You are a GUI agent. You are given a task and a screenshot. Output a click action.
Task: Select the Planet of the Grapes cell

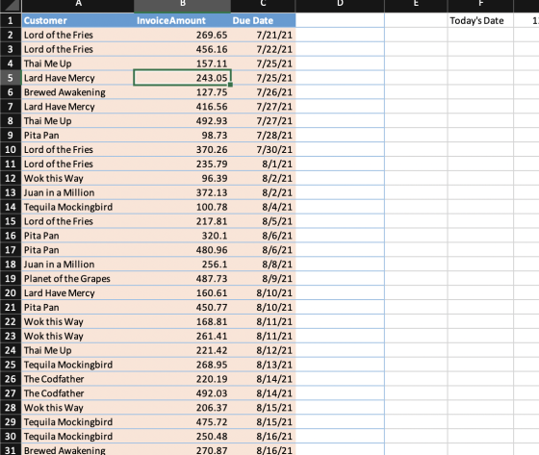point(78,278)
